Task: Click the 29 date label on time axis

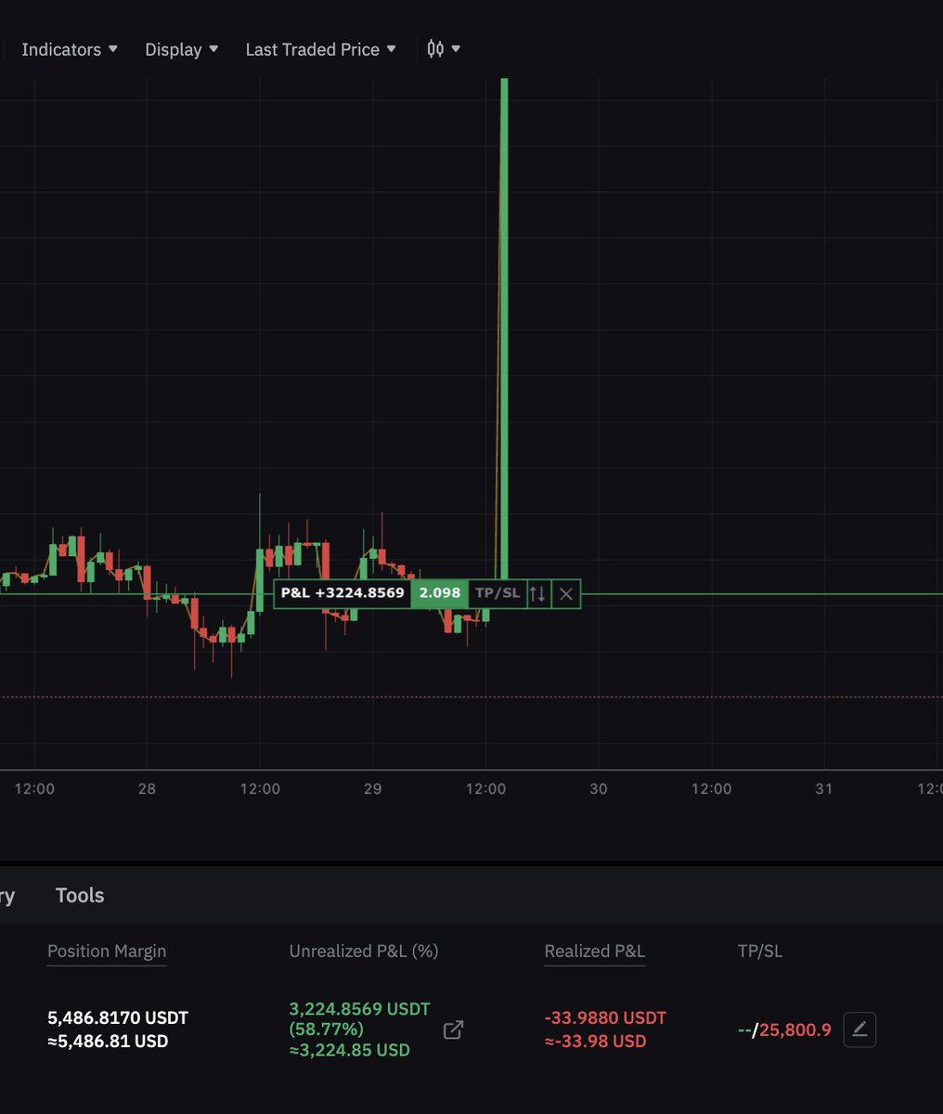Action: click(372, 789)
